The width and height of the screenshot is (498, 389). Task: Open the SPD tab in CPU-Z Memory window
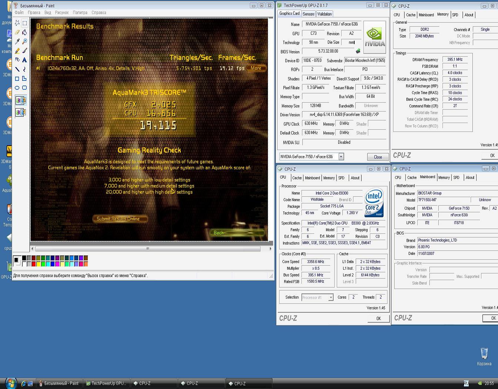click(455, 15)
